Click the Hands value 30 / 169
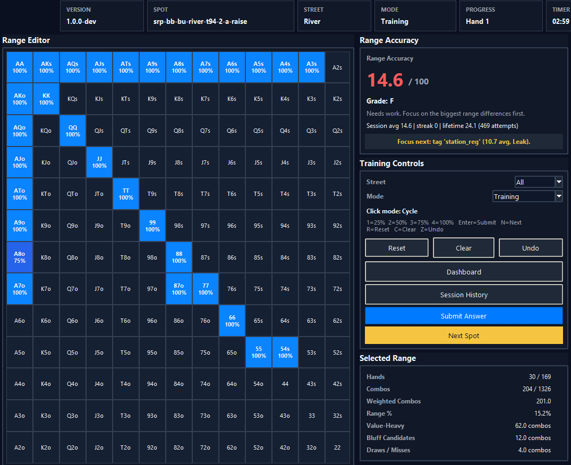This screenshot has width=571, height=465. (x=540, y=376)
